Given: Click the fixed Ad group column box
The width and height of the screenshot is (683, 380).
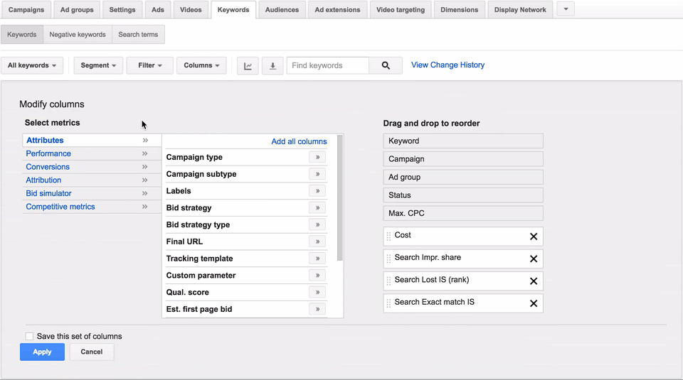Looking at the screenshot, I should click(463, 177).
